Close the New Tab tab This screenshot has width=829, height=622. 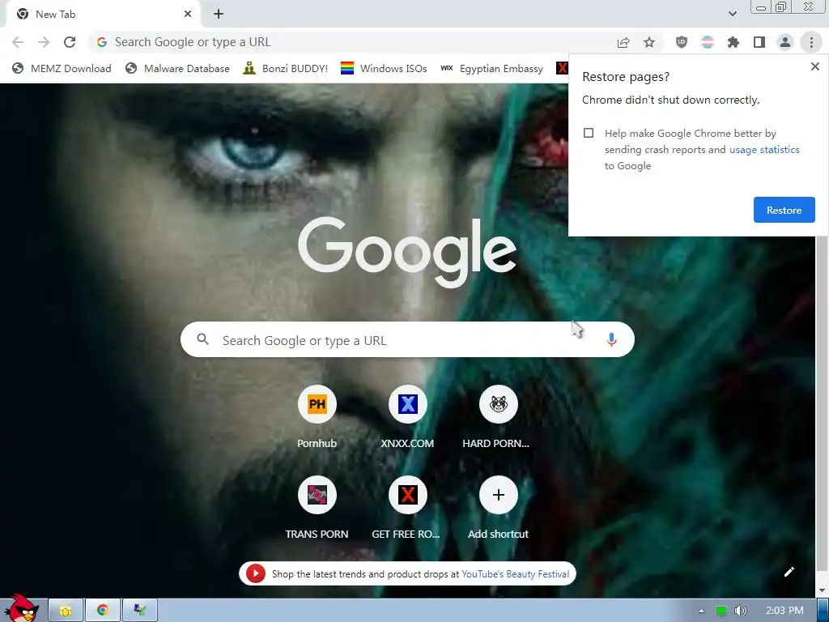tap(188, 15)
